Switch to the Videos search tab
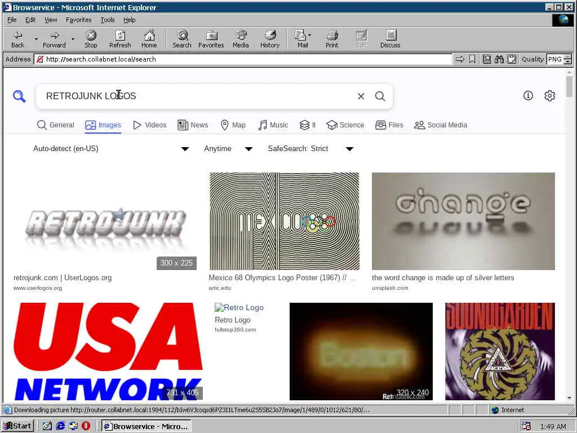The image size is (577, 433). coord(150,125)
